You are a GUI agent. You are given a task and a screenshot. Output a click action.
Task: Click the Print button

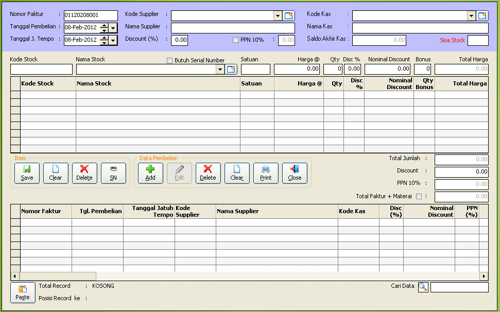click(x=266, y=173)
